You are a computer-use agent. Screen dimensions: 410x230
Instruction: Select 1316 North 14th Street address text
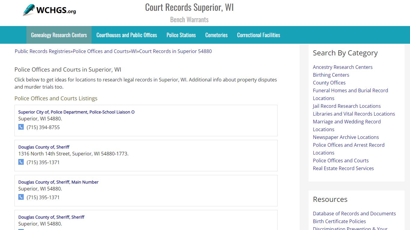point(73,154)
